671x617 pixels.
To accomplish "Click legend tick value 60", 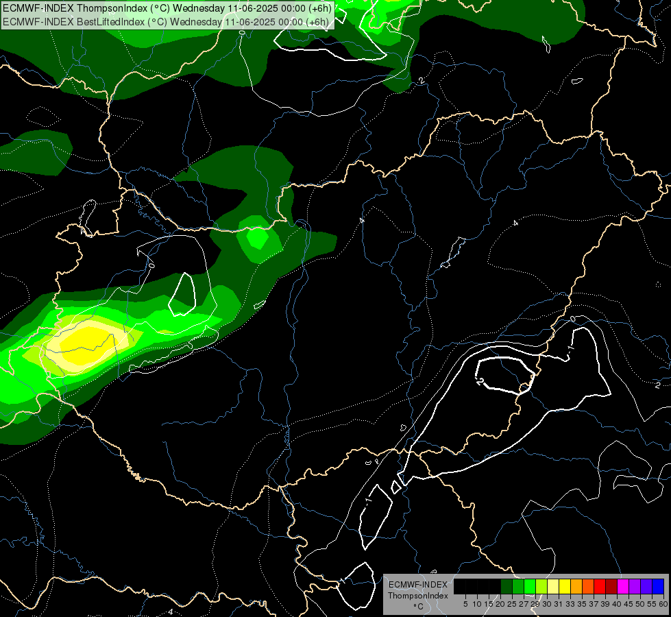I will pos(663,604).
